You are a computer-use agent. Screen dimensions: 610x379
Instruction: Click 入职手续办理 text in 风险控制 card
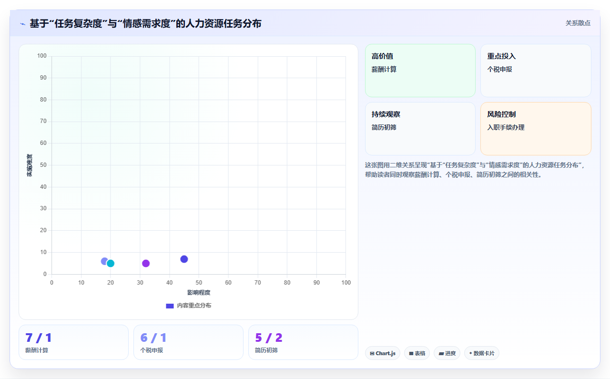(506, 127)
